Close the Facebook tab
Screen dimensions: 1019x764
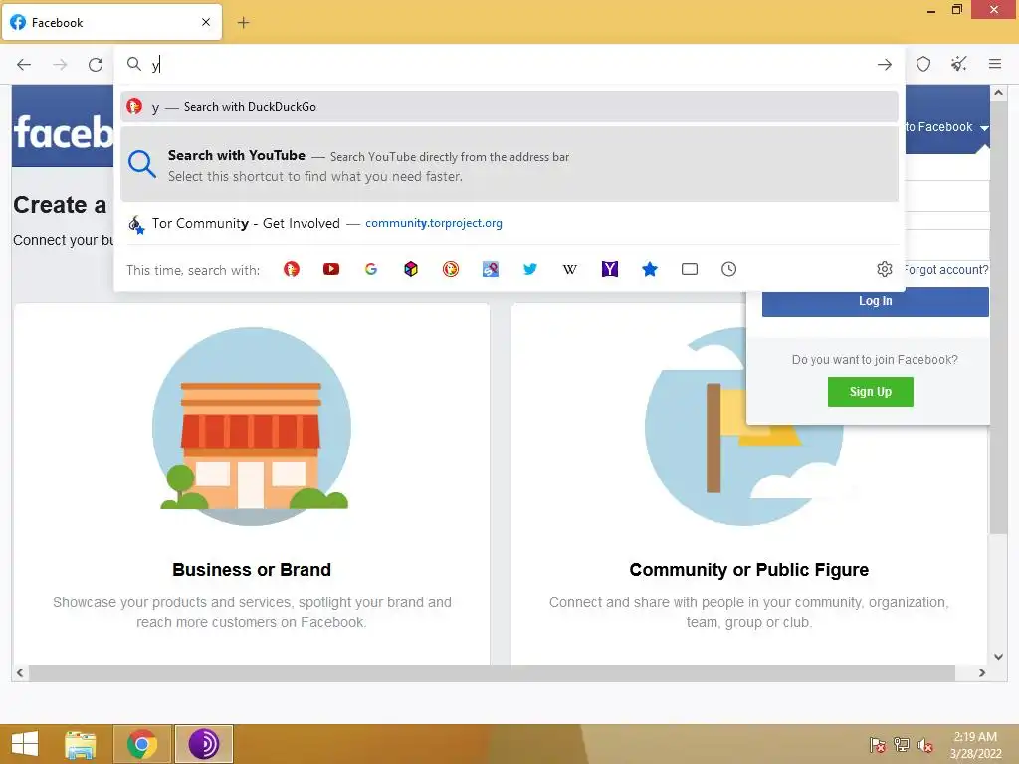coord(206,22)
